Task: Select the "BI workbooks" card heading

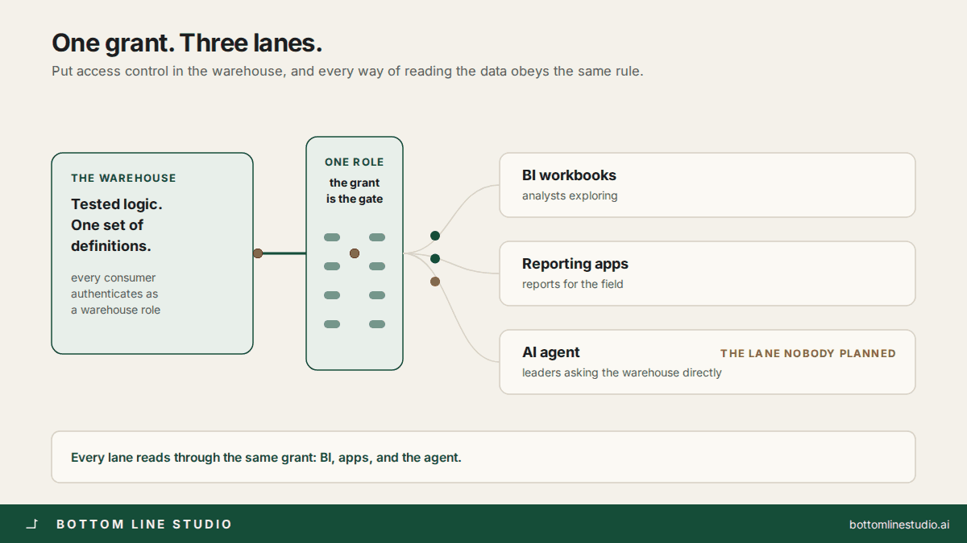Action: (569, 175)
